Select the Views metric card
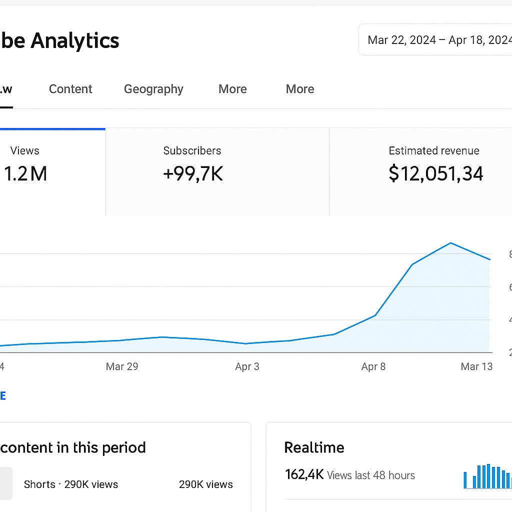The width and height of the screenshot is (512, 512). coord(52,172)
